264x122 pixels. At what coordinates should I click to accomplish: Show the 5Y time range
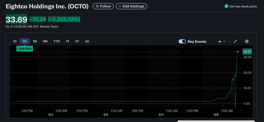pos(77,41)
